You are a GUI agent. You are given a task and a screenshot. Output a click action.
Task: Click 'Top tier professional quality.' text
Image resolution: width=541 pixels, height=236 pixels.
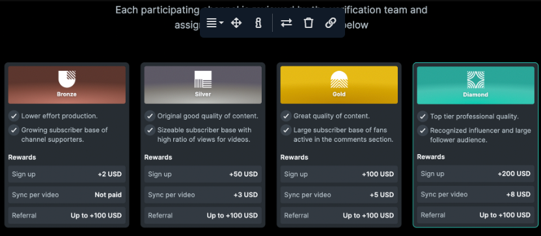pyautogui.click(x=475, y=116)
